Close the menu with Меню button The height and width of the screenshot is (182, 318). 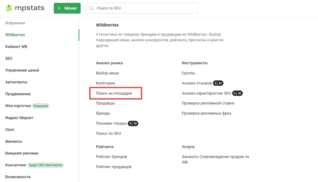(67, 8)
